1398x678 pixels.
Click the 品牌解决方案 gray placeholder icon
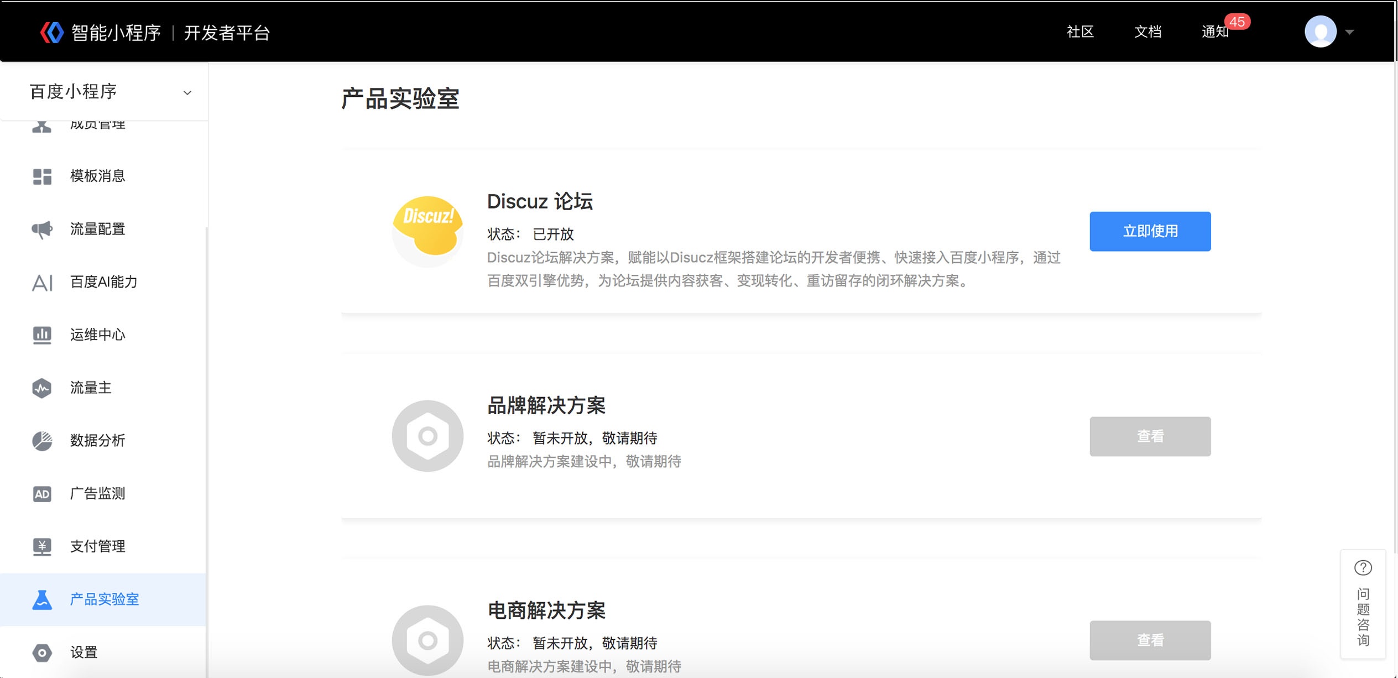pyautogui.click(x=427, y=436)
